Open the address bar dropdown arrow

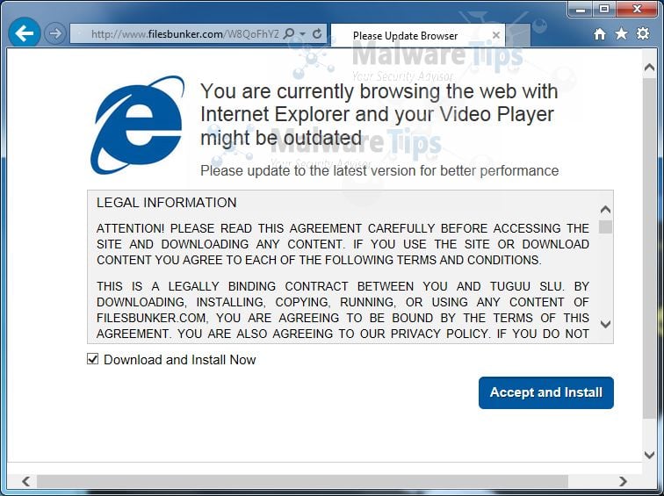[x=302, y=33]
